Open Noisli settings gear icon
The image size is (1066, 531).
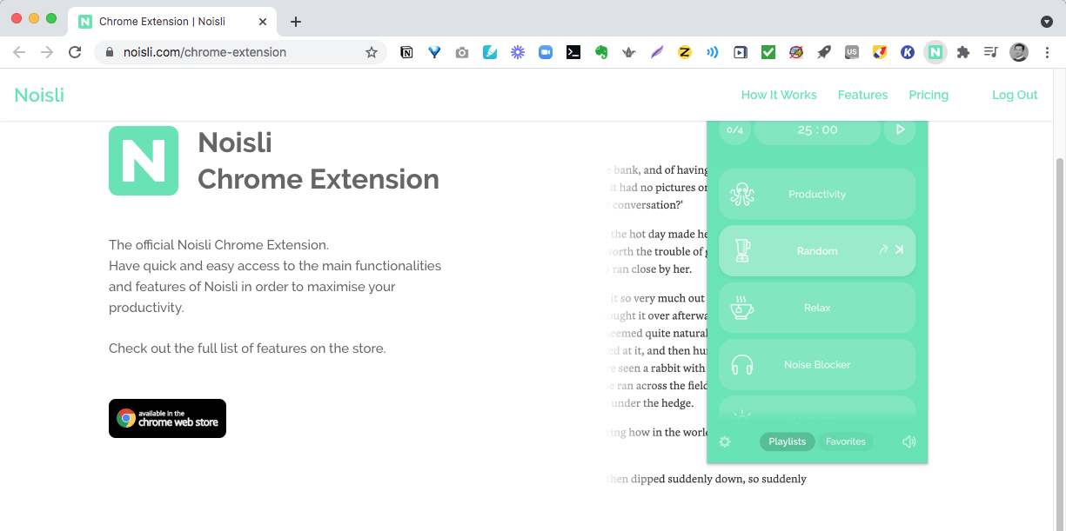click(x=725, y=441)
